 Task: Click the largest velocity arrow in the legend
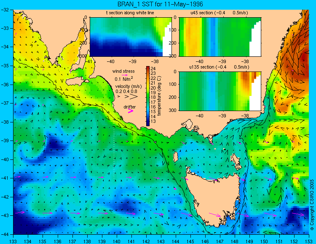(x=134, y=97)
